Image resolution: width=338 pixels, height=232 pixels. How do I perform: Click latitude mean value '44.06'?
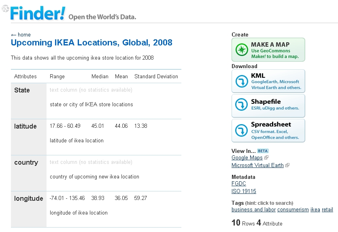[121, 126]
